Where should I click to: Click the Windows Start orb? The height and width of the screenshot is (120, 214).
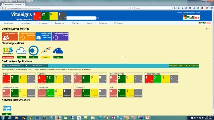point(3,118)
